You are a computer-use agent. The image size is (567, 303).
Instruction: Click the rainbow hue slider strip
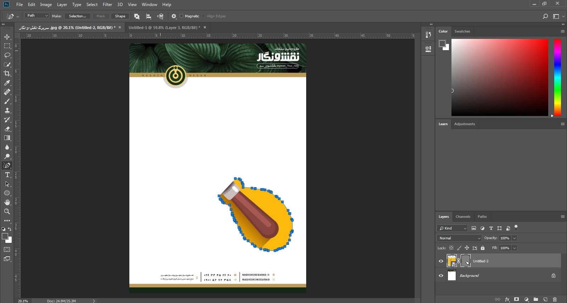point(557,77)
